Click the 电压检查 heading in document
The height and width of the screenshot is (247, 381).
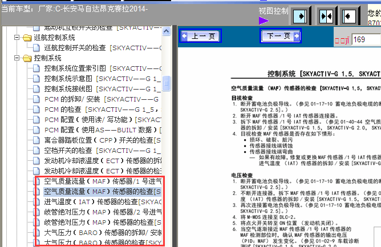coord(242,175)
